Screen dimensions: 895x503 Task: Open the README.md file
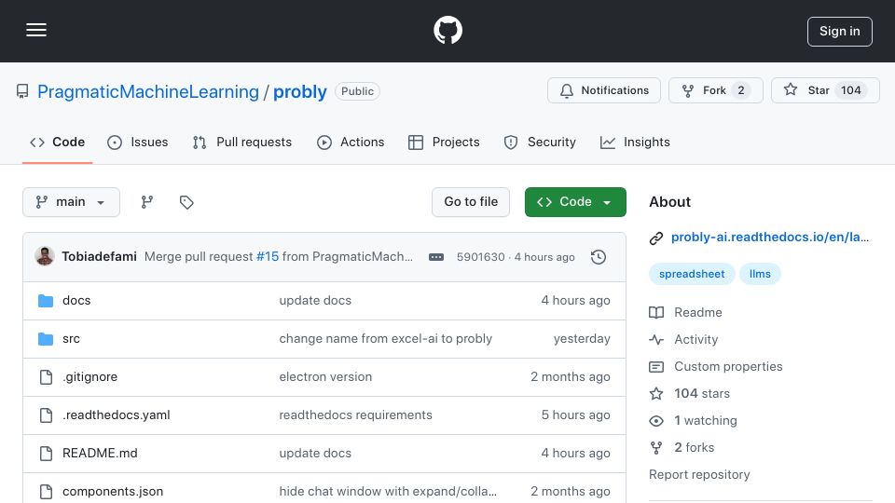pyautogui.click(x=100, y=454)
